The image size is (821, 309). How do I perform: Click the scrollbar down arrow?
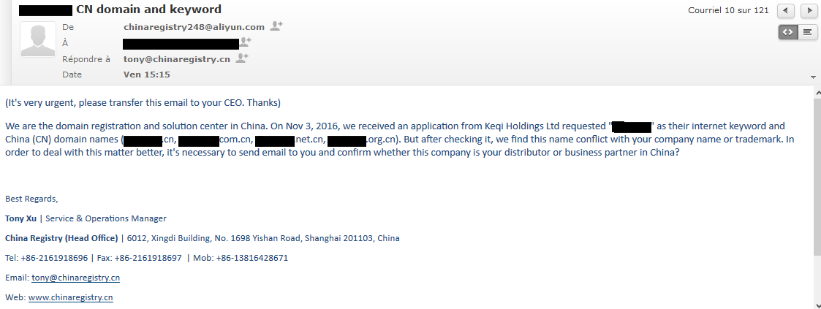[x=817, y=305]
